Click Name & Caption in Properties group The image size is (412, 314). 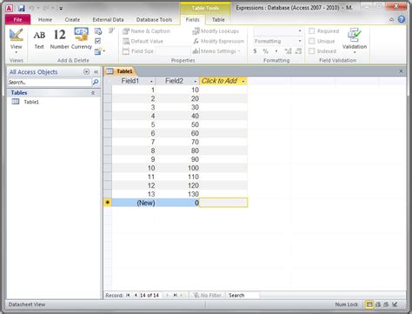click(x=146, y=31)
